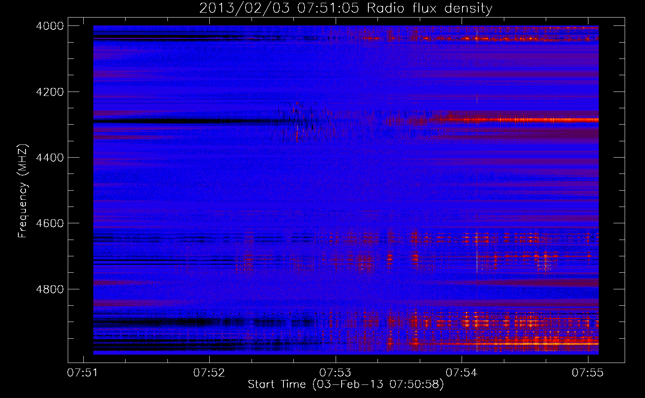This screenshot has width=645, height=398.
Task: Click the 07:52 time tick label
Action: (209, 373)
